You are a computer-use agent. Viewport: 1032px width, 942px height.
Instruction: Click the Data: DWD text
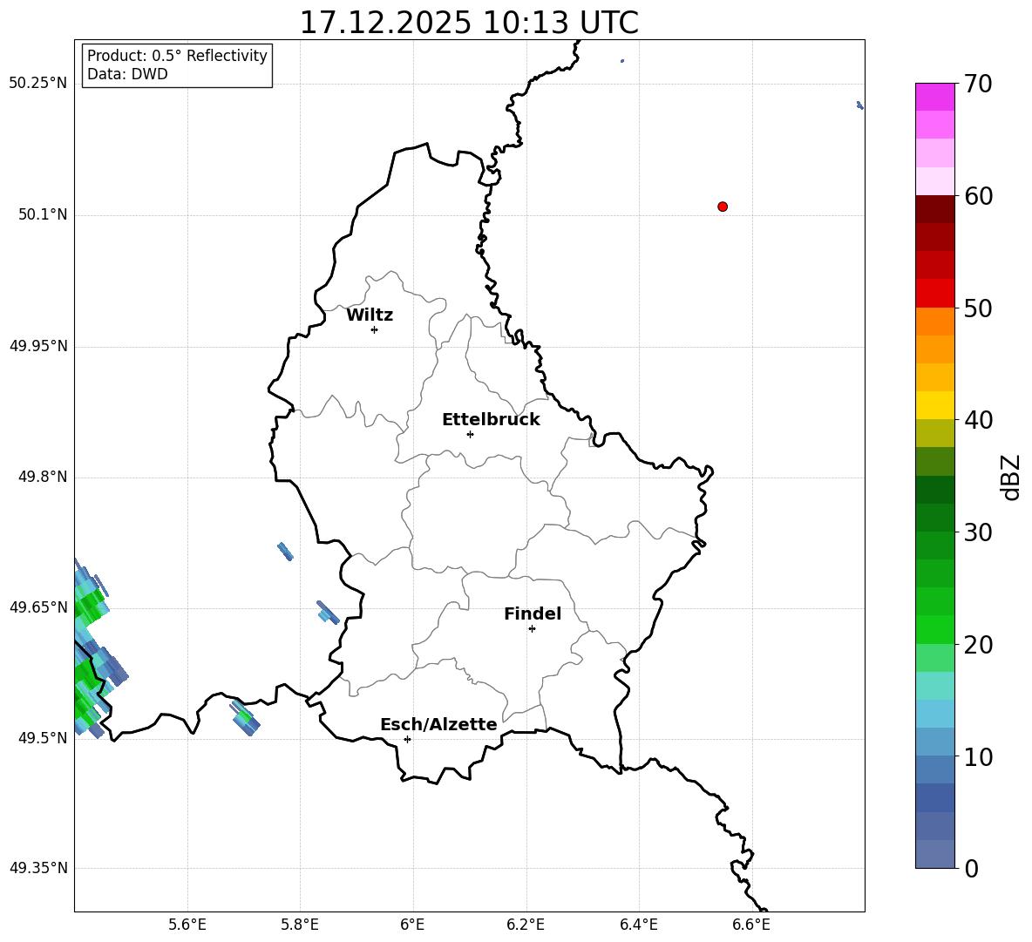pos(127,74)
